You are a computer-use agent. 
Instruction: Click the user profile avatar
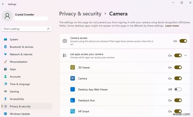[7, 16]
